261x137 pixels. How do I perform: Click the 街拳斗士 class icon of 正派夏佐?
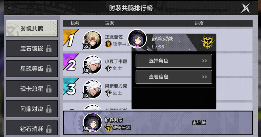coord(108,44)
